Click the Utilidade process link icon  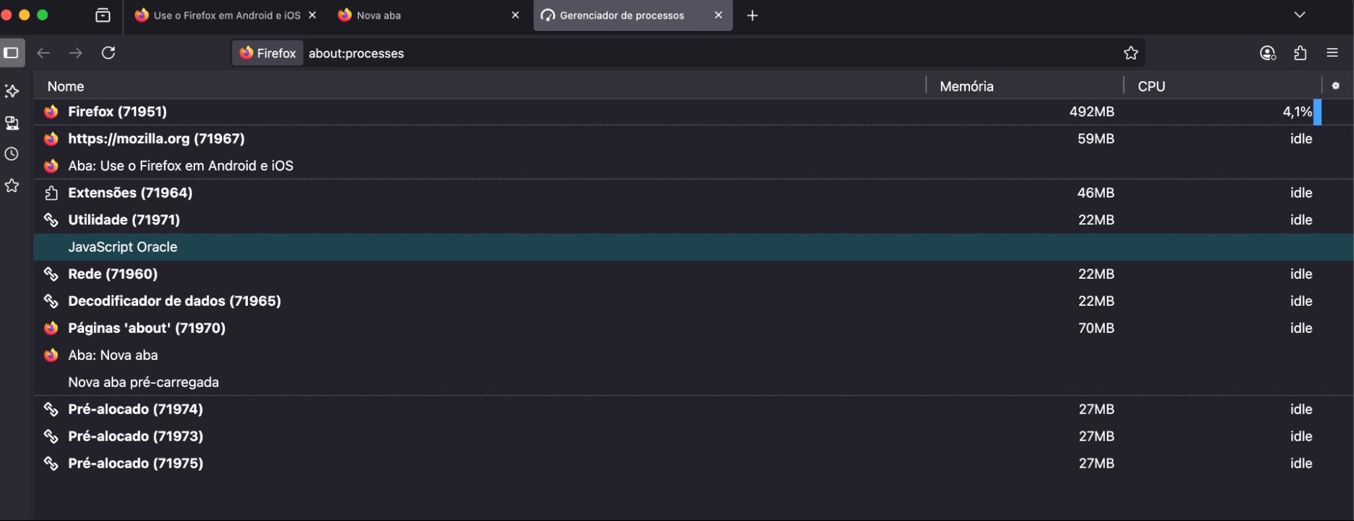[51, 220]
